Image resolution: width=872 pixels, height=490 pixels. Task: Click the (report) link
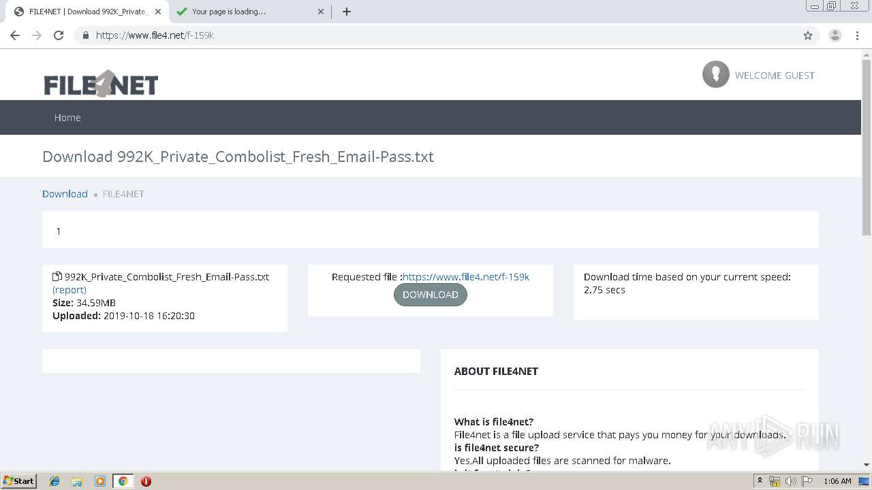pos(69,290)
